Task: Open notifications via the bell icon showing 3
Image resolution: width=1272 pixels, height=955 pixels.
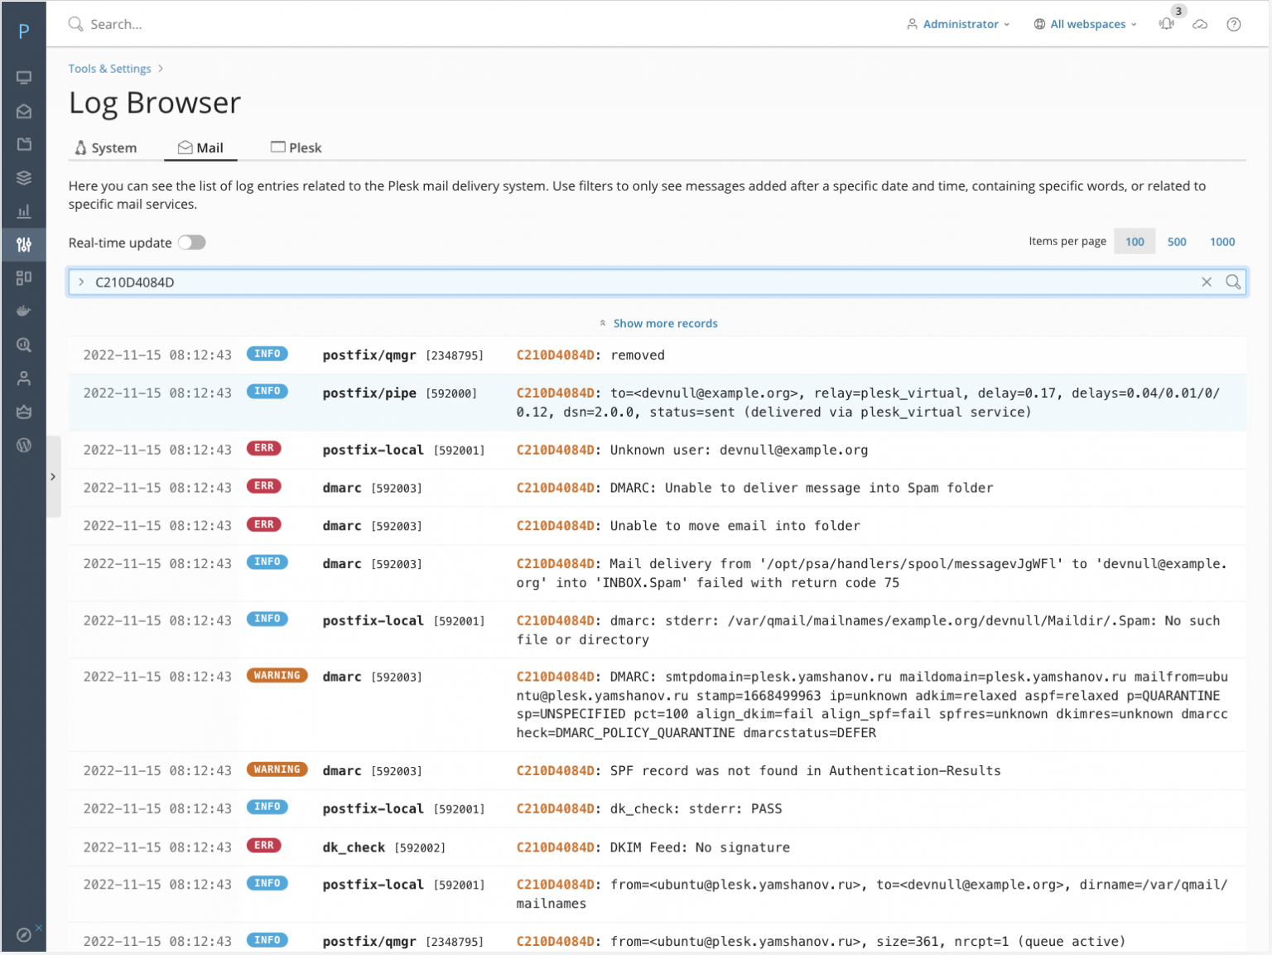Action: tap(1167, 25)
